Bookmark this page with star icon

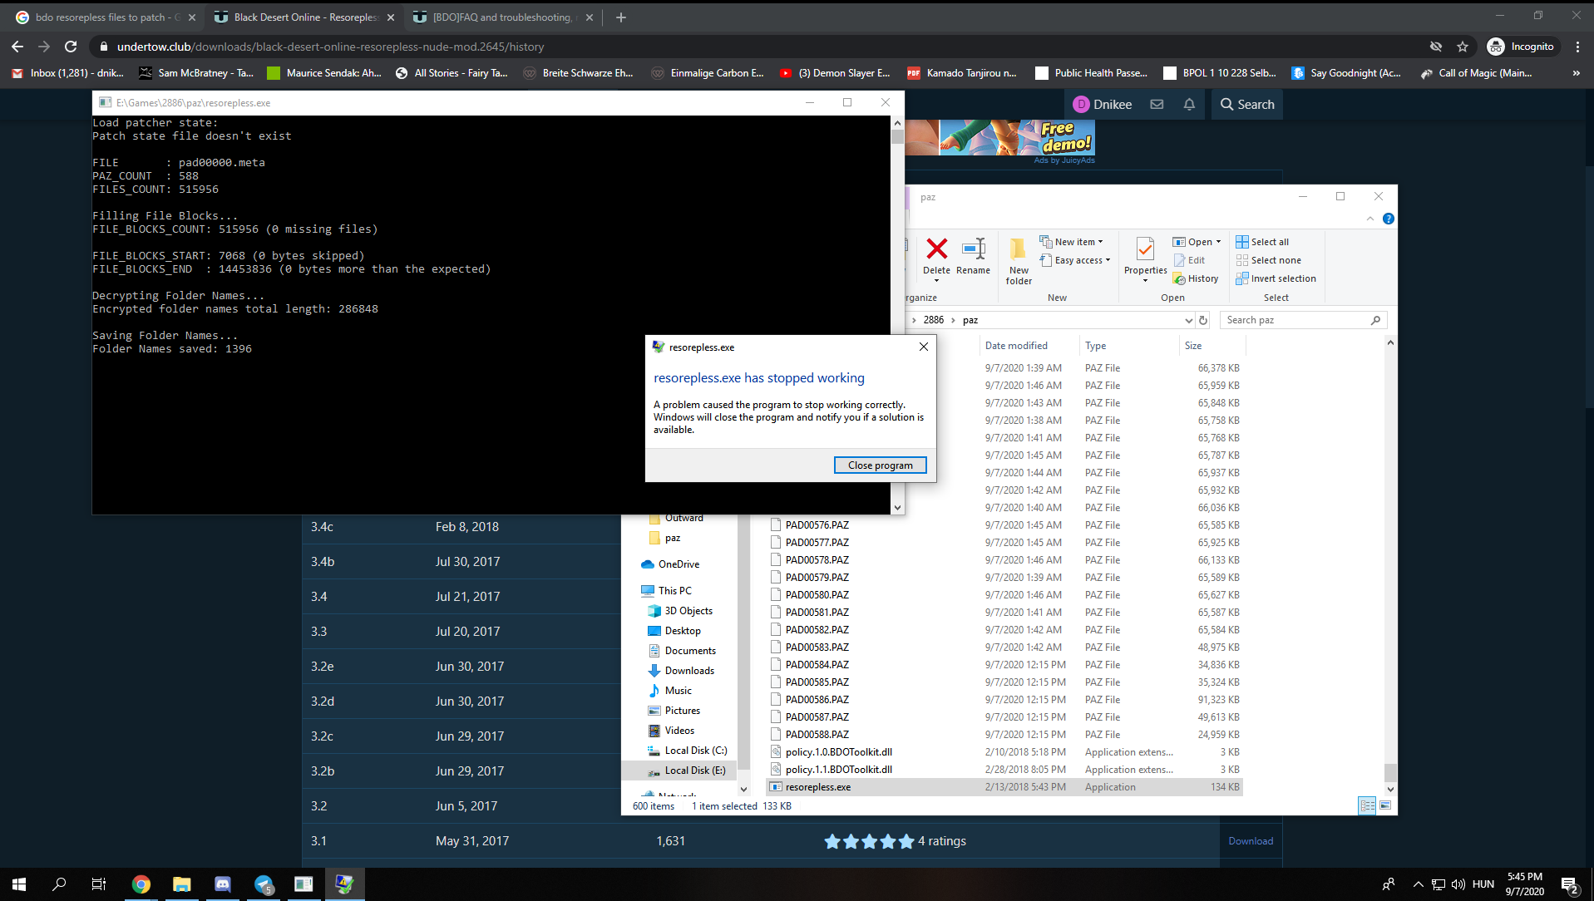click(1463, 47)
